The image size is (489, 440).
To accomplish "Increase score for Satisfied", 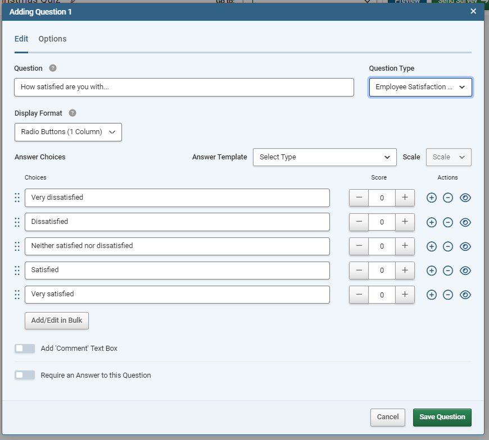I will pos(405,271).
